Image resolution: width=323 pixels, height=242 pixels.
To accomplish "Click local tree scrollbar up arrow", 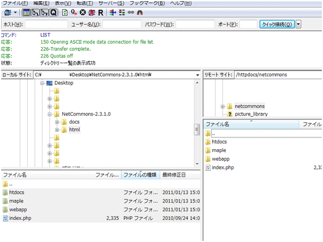I will (x=197, y=83).
